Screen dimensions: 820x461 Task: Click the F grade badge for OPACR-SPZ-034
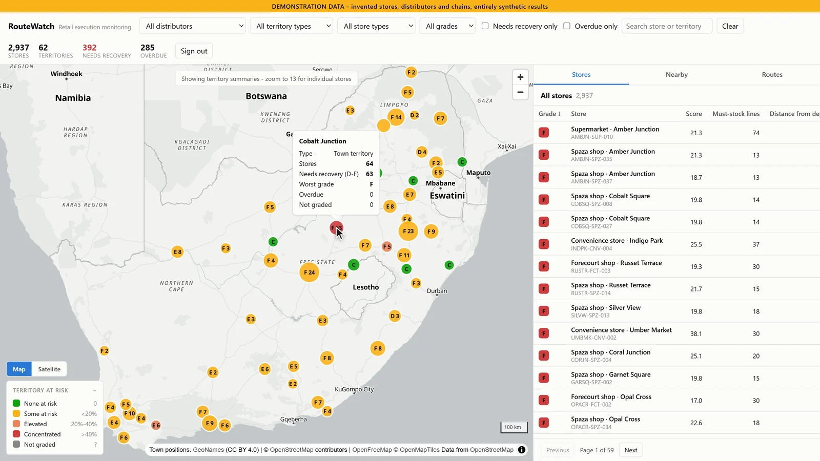point(544,423)
